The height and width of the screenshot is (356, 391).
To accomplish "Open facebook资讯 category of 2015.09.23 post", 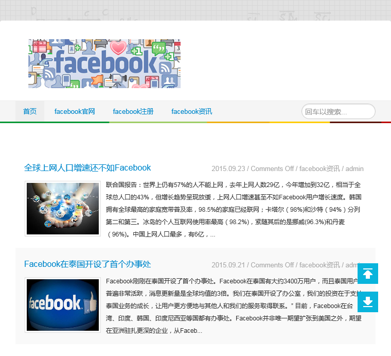I will (319, 169).
